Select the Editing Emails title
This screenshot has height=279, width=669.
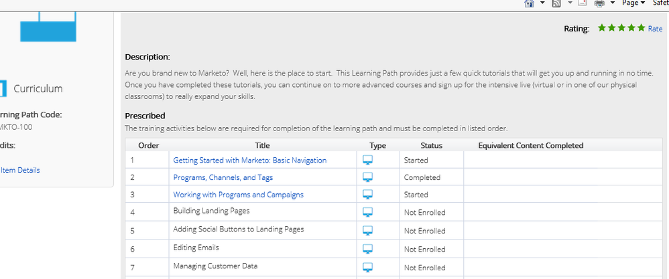(196, 247)
